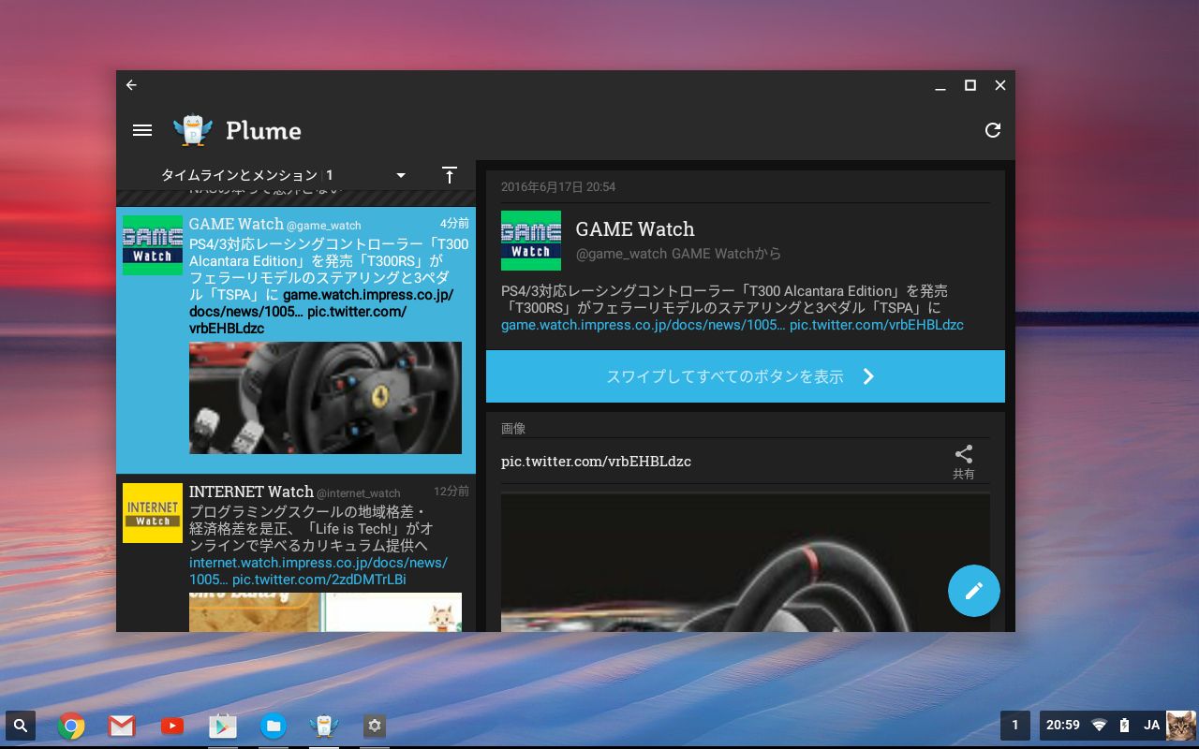Viewport: 1199px width, 749px height.
Task: Go back with the window back arrow
Action: coord(131,85)
